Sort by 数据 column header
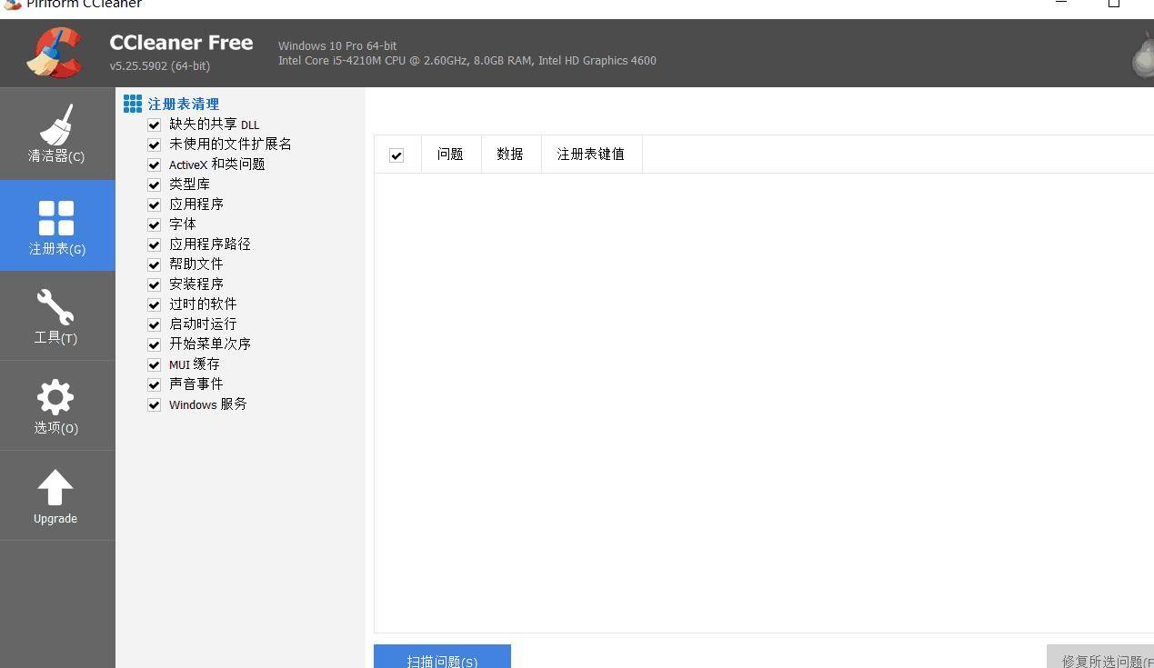 click(x=510, y=155)
